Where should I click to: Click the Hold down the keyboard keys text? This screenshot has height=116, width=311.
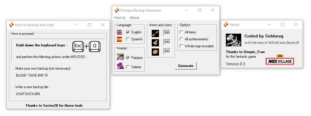coord(42,45)
